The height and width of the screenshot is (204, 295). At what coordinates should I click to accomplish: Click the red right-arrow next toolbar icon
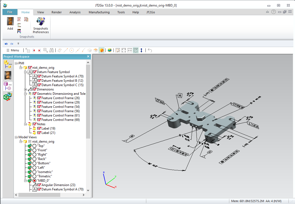tap(39, 50)
